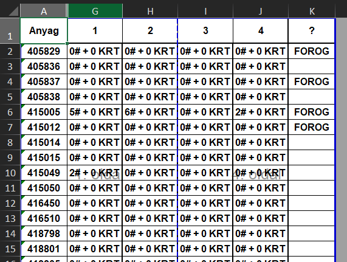Image resolution: width=347 pixels, height=262 pixels.
Task: Select cell with value 415015
Action: click(x=44, y=158)
